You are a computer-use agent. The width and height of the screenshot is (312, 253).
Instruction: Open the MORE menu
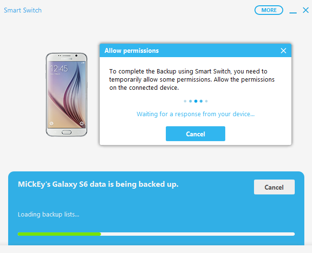point(268,10)
